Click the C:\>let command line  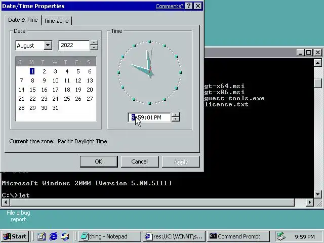(16, 195)
